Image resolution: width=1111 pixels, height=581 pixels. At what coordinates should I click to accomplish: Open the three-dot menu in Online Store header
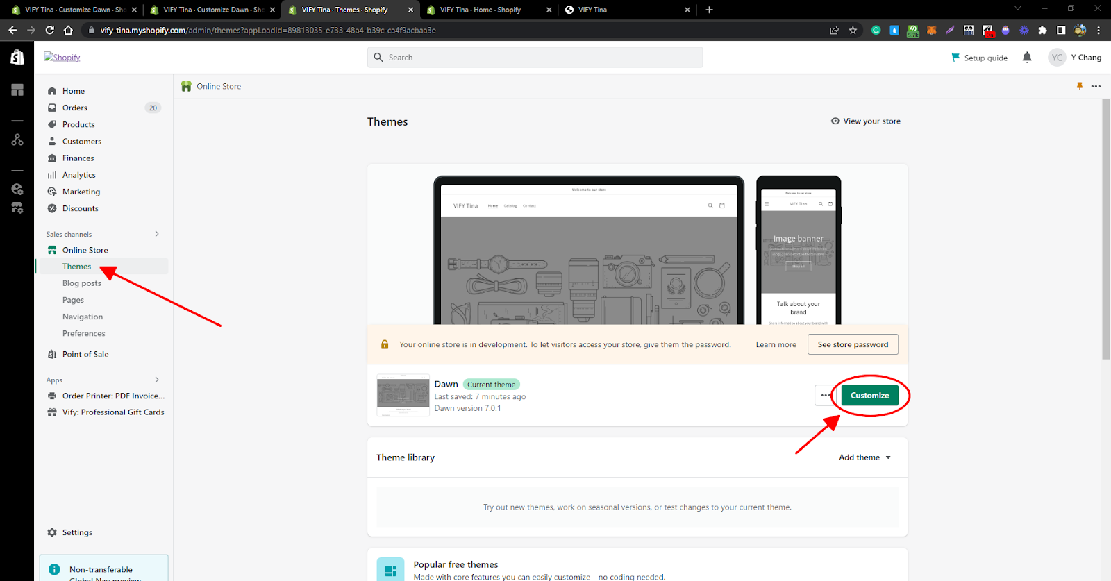pyautogui.click(x=1096, y=86)
